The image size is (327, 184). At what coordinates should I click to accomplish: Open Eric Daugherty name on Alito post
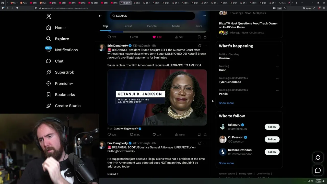pyautogui.click(x=118, y=143)
